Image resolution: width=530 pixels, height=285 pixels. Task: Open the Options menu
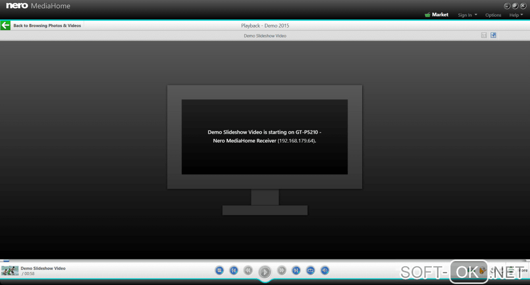pyautogui.click(x=493, y=15)
